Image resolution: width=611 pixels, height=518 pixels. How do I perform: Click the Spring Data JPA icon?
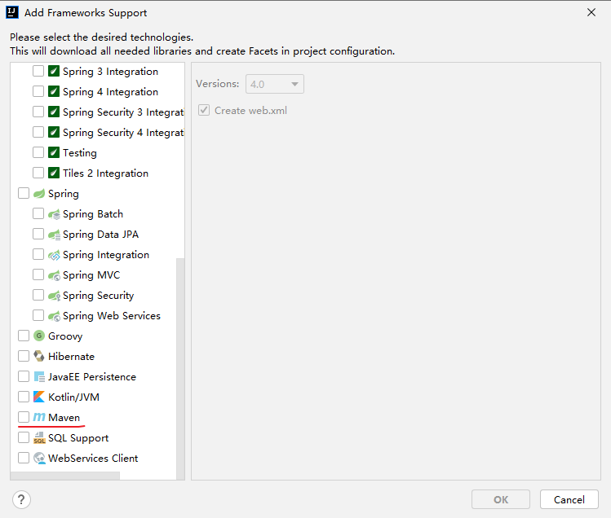coord(54,235)
